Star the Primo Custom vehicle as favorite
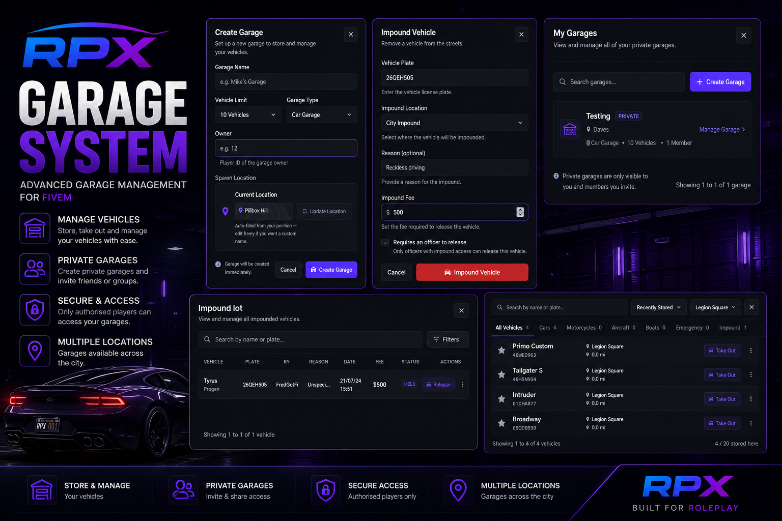782x521 pixels. [501, 350]
